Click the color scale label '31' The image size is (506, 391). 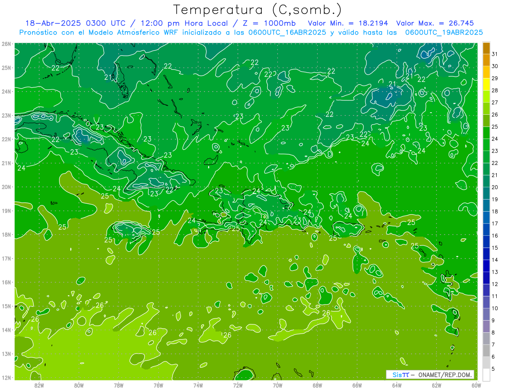[x=495, y=54]
